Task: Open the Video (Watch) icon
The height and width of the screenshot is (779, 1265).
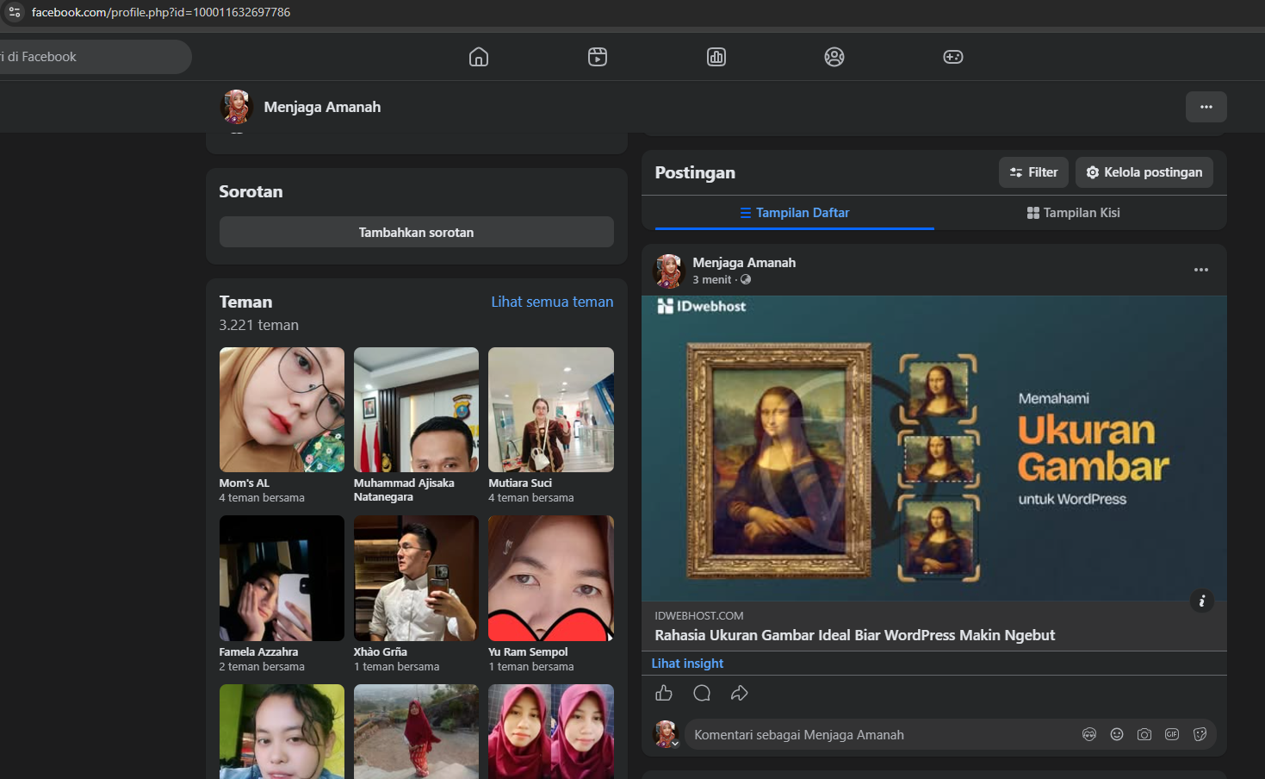Action: coord(598,57)
